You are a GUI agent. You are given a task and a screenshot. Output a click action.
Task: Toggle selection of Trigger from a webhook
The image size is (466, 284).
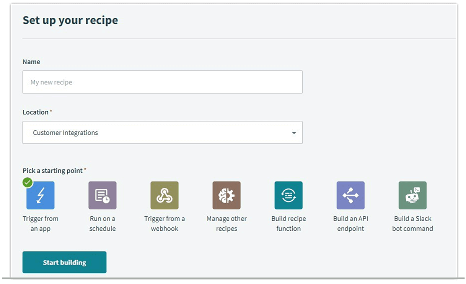[165, 195]
